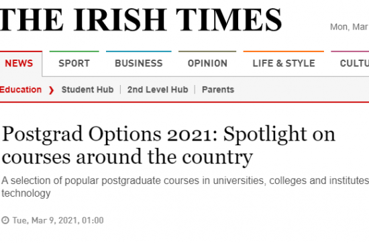Click the Postgrad Options 2021 headline
This screenshot has height=243, width=369.
(168, 145)
